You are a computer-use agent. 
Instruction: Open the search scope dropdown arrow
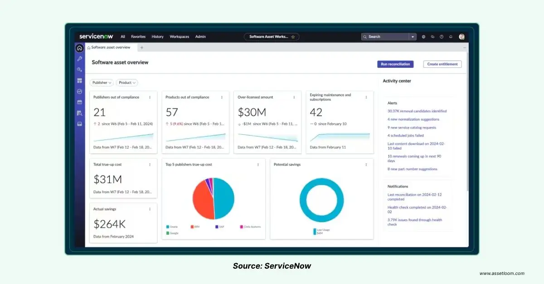(413, 37)
